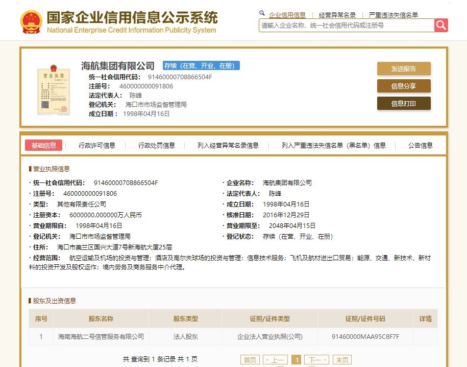Open the 列入严重违法失信名单（黑名单）信息 tab
Viewport: 467px width, 367px height.
coord(334,145)
